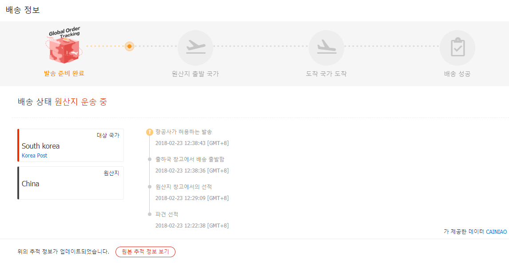Click the 배송 성공 step label
This screenshot has width=509, height=263.
(457, 74)
